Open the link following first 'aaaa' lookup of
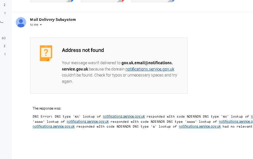Screen dimensions: 253x159 tap(88, 122)
